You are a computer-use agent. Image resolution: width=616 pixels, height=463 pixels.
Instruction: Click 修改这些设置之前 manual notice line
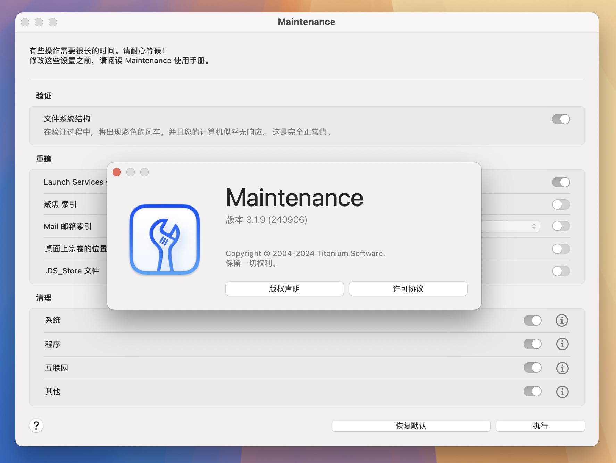click(120, 60)
